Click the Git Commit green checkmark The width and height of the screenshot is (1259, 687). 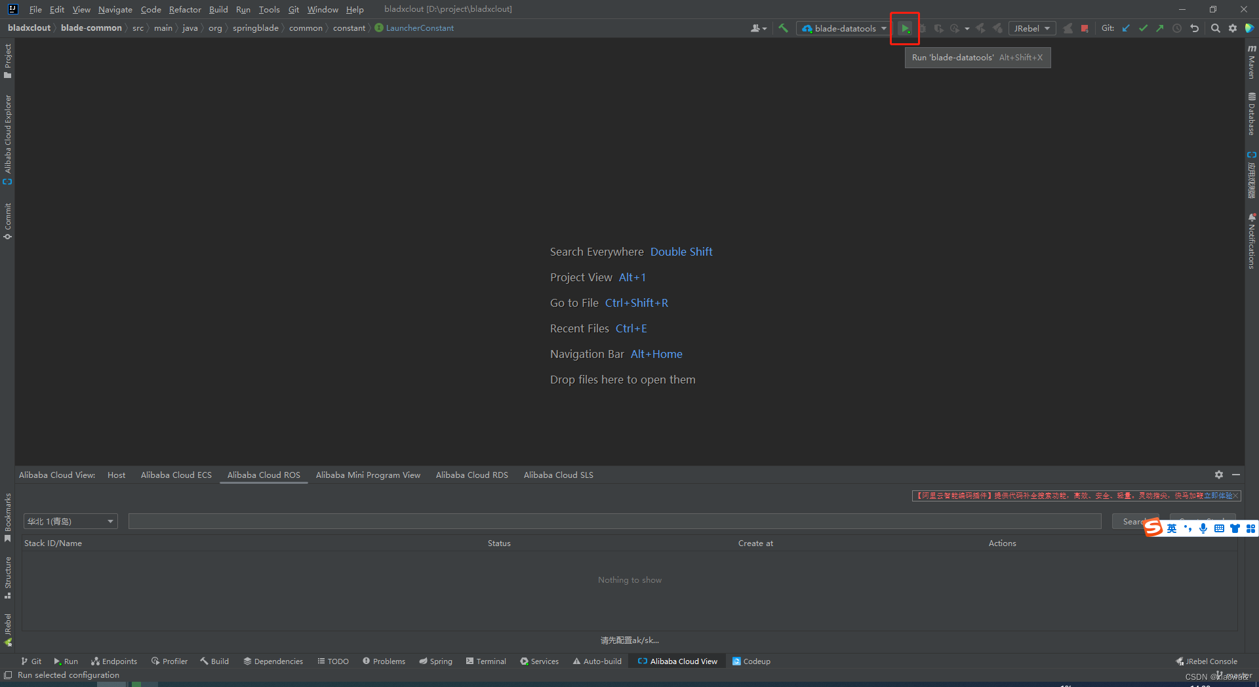pos(1143,28)
